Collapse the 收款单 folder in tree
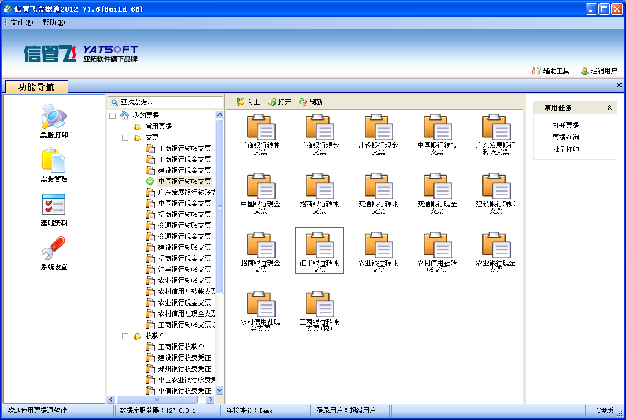 point(125,336)
